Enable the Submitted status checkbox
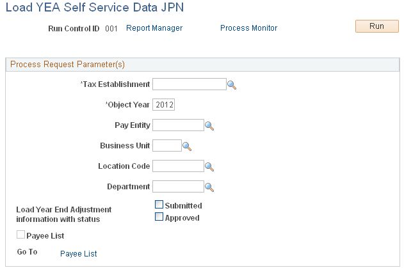 (x=159, y=205)
